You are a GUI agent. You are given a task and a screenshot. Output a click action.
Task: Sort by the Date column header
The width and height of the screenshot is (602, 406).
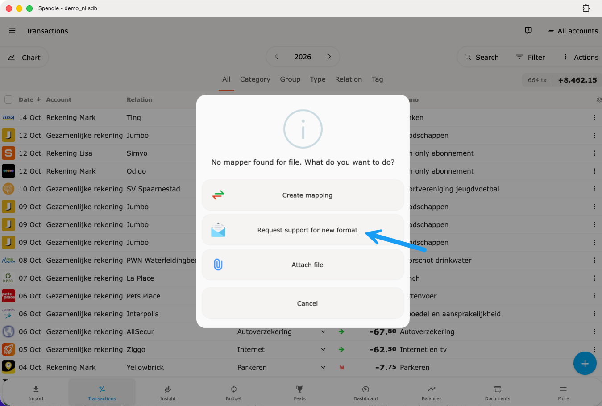click(x=29, y=99)
